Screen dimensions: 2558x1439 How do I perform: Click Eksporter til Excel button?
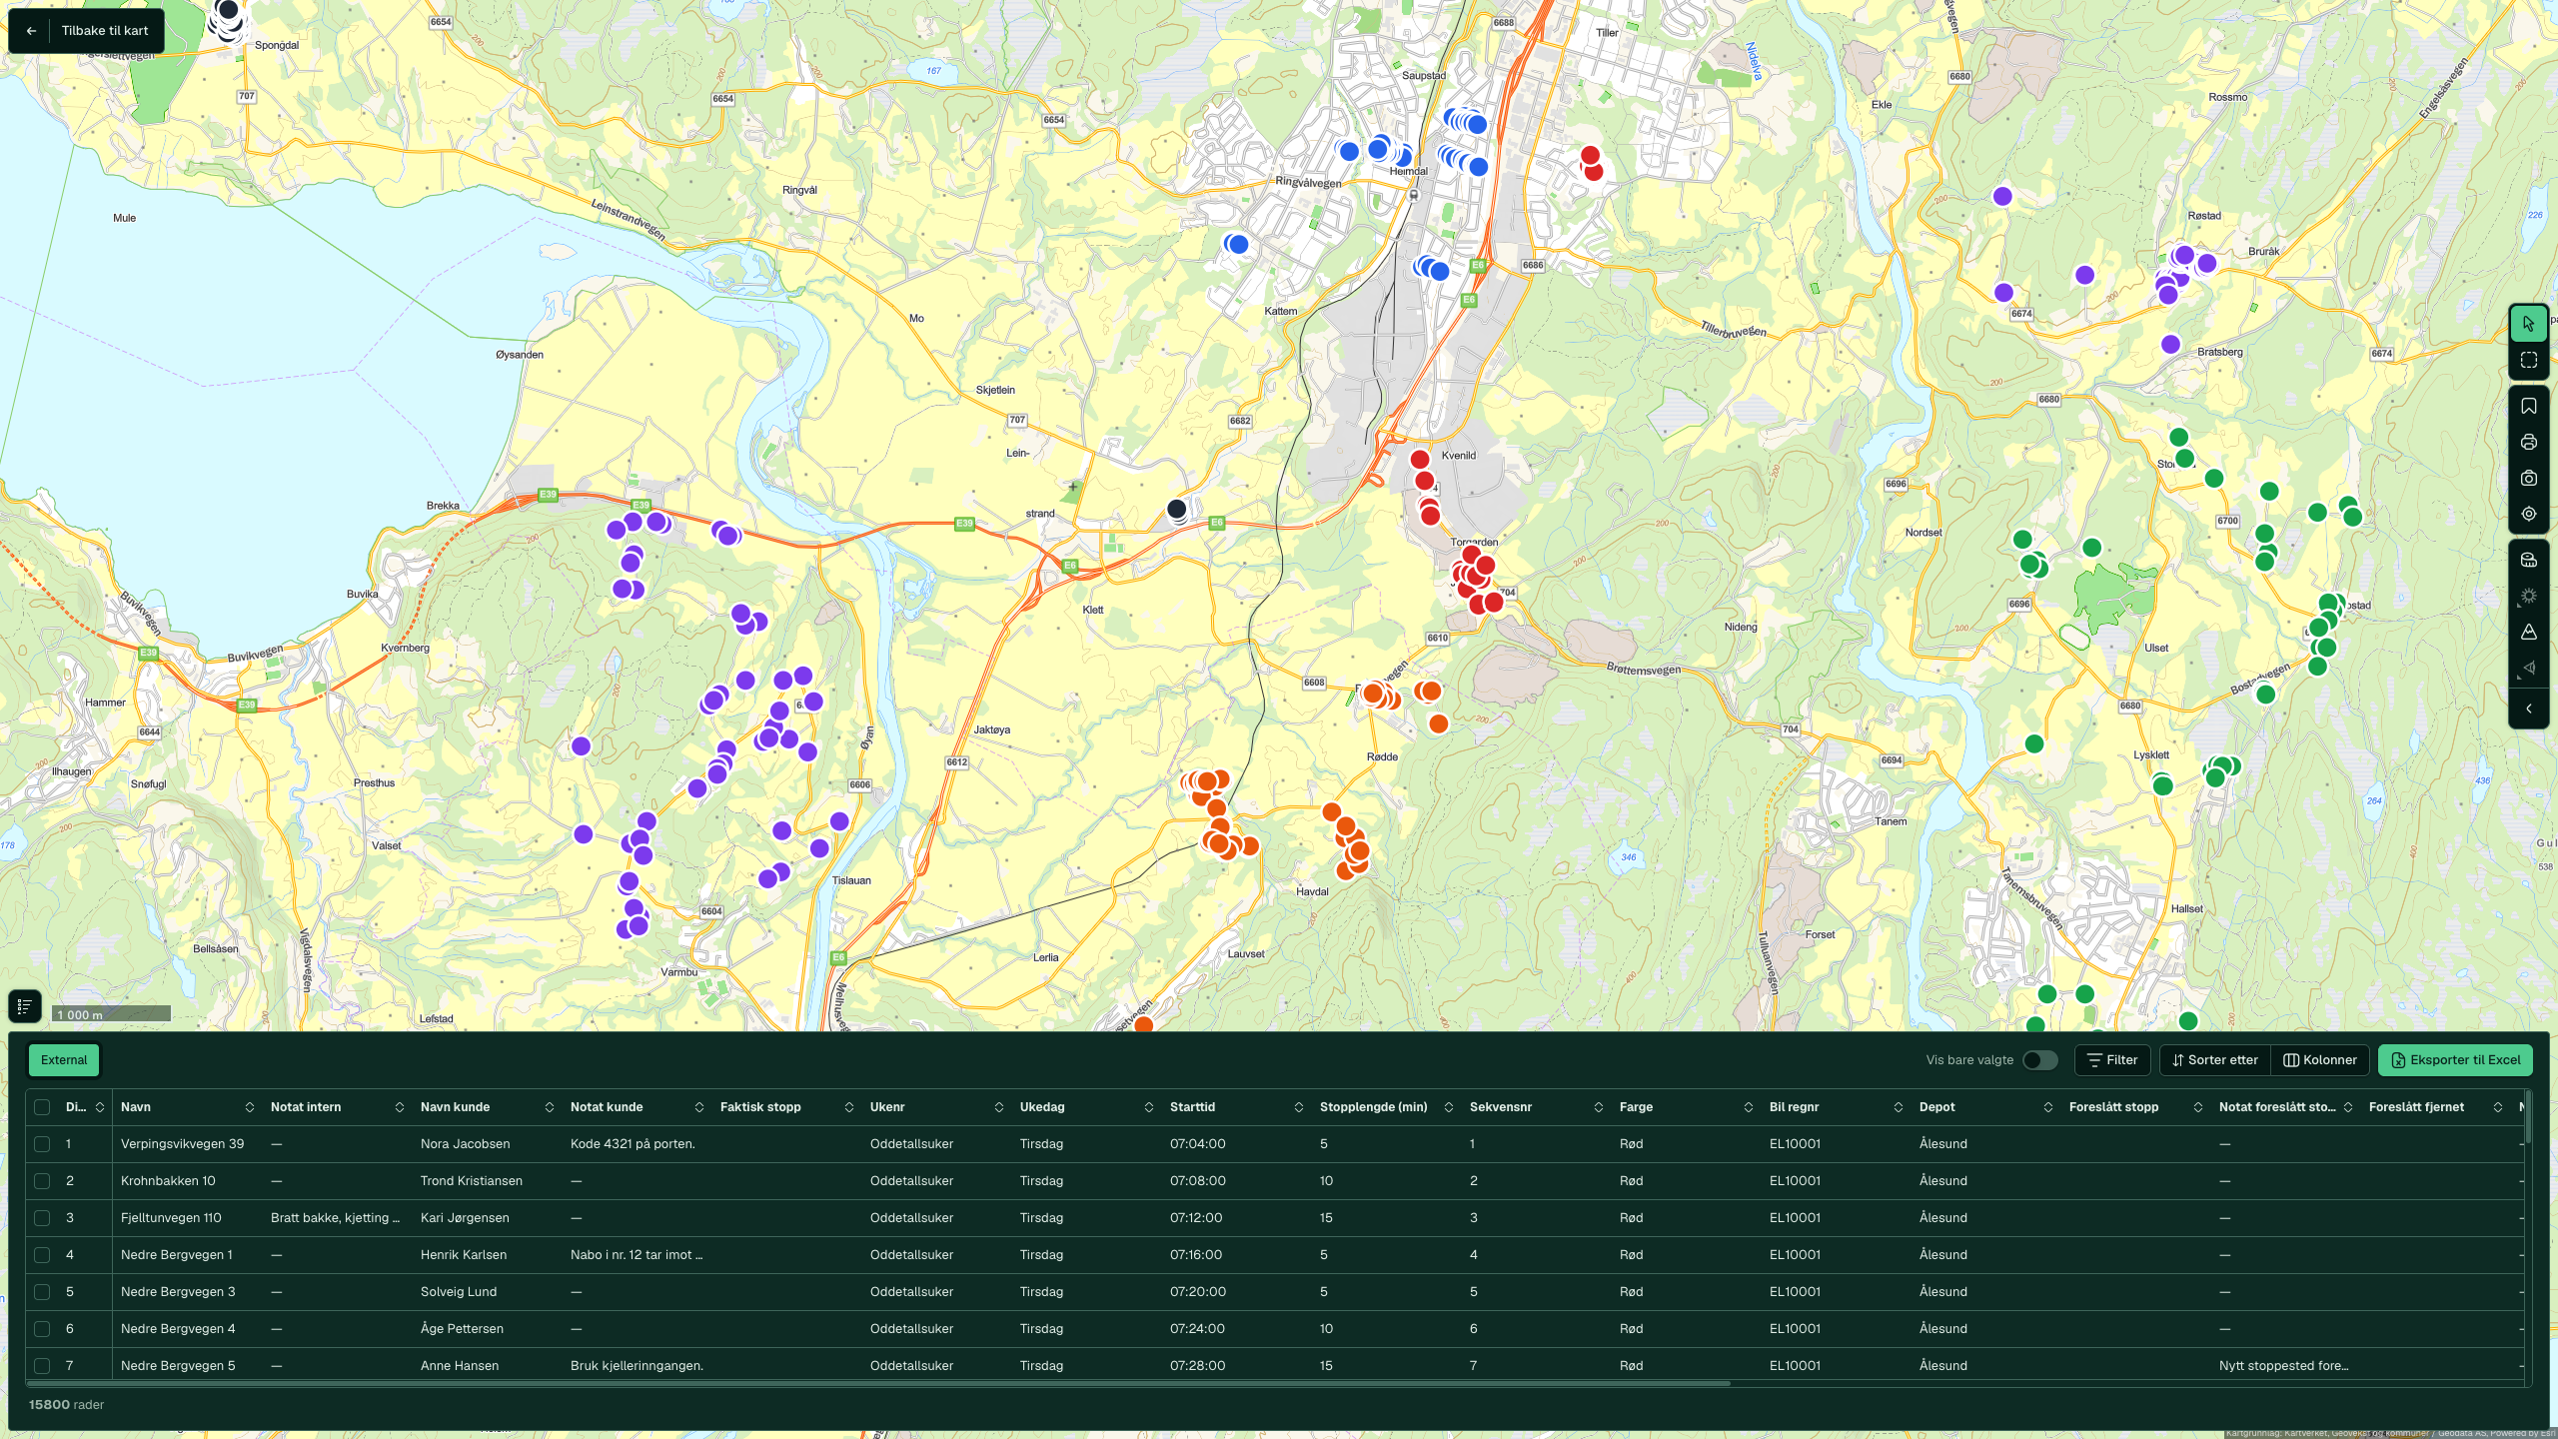click(2455, 1060)
